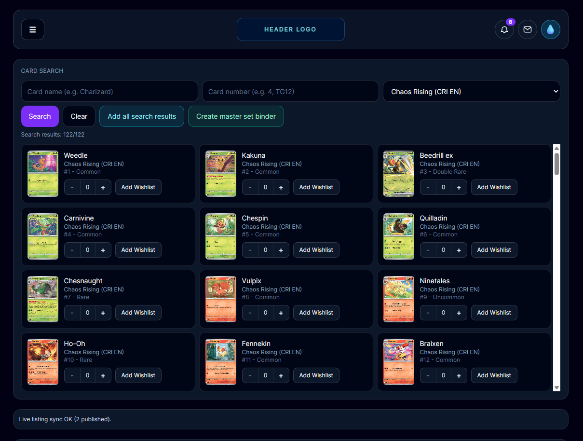Decrease Quilladin quantity with minus
This screenshot has height=441, width=583.
(428, 250)
